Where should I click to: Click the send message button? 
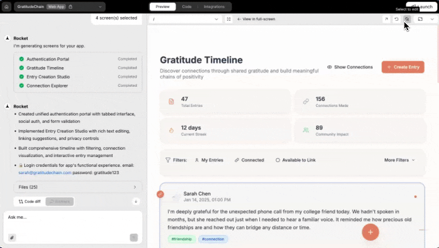pyautogui.click(x=134, y=238)
